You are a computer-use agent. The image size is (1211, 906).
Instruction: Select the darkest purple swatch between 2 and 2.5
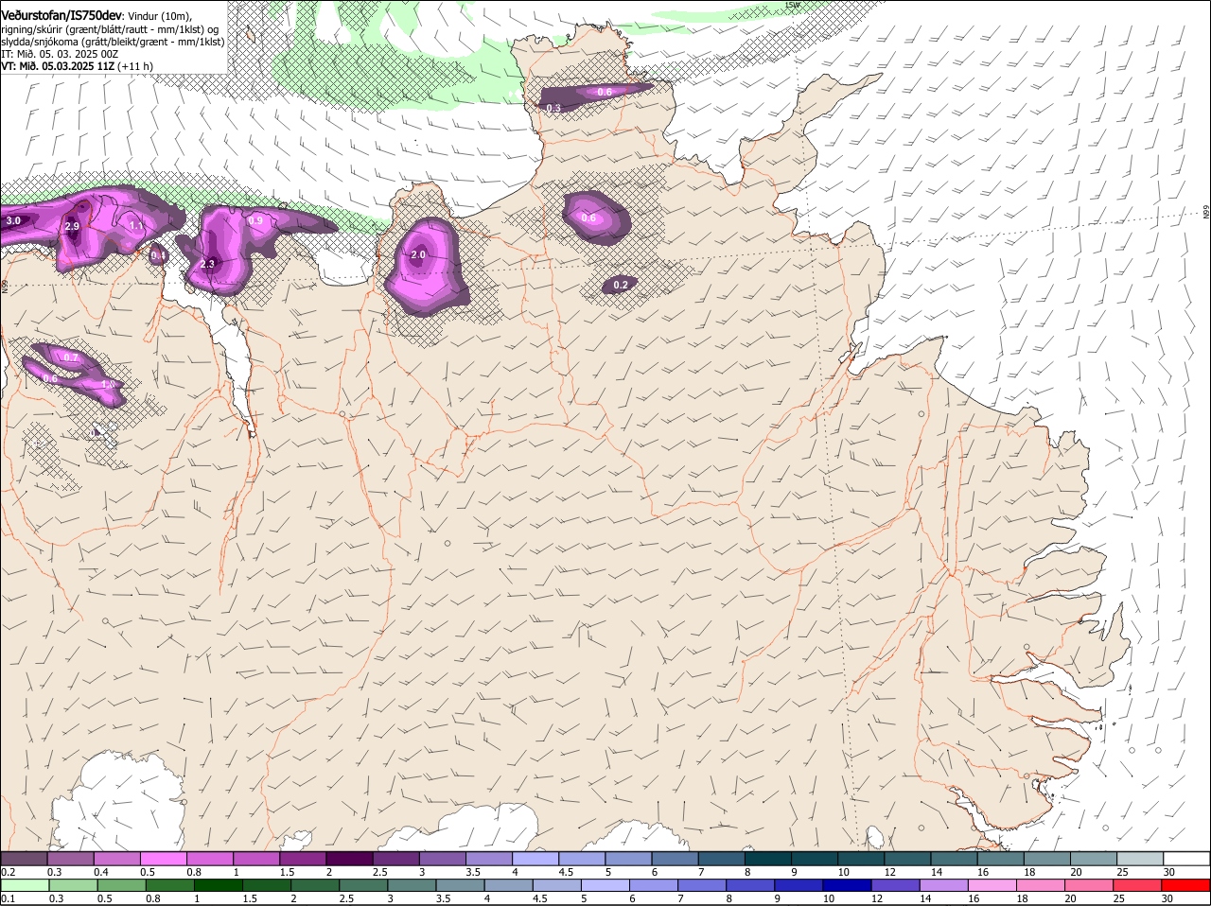[x=349, y=858]
